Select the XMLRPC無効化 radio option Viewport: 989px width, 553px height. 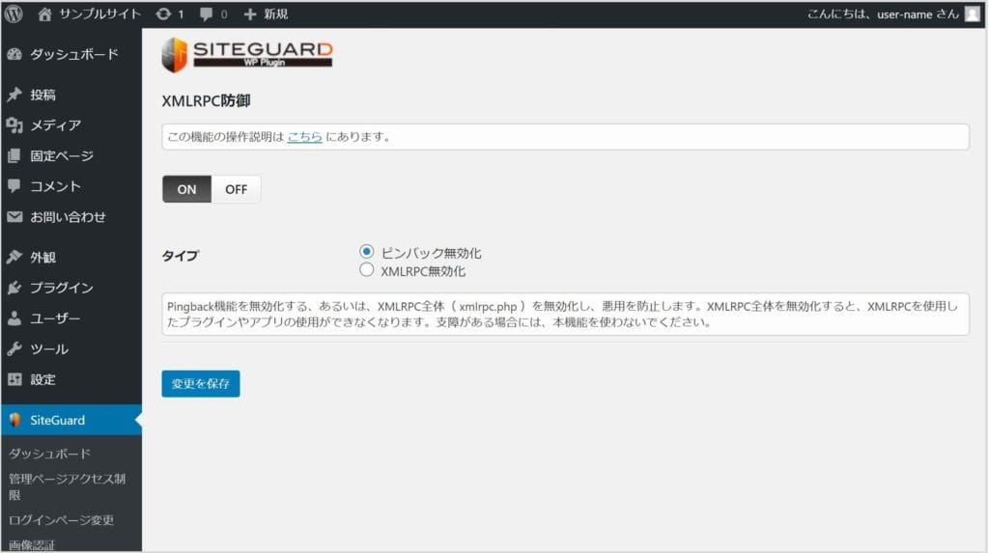point(366,270)
